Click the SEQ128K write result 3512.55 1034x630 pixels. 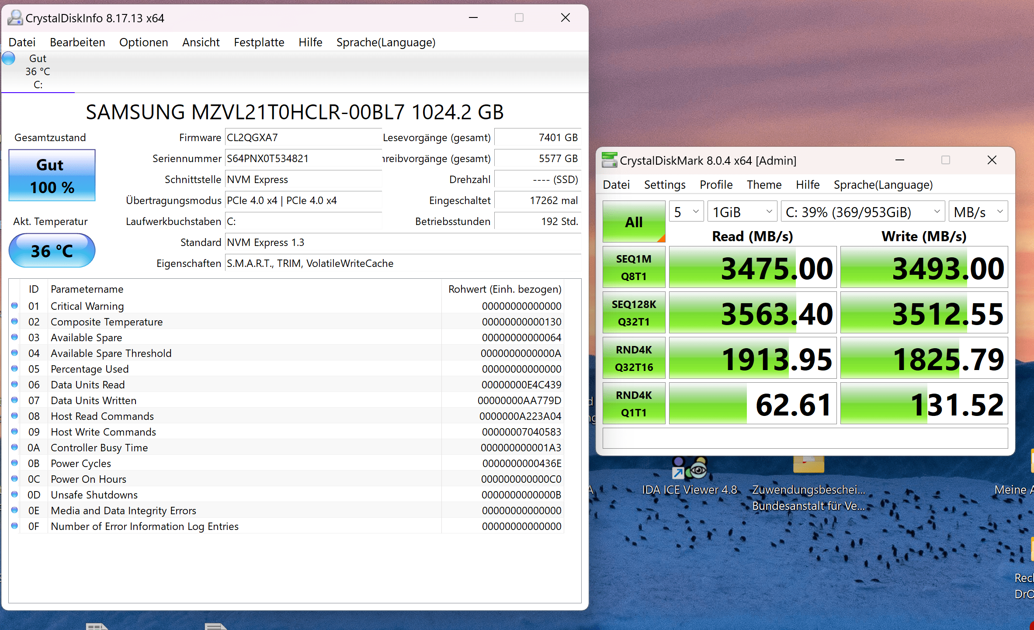[x=924, y=312]
